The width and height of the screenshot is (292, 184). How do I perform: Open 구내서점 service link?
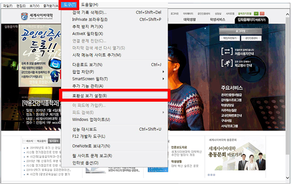point(226,121)
